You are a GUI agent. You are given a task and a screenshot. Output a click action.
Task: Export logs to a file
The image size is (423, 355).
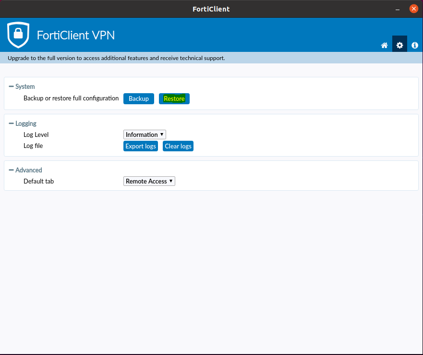pos(141,146)
